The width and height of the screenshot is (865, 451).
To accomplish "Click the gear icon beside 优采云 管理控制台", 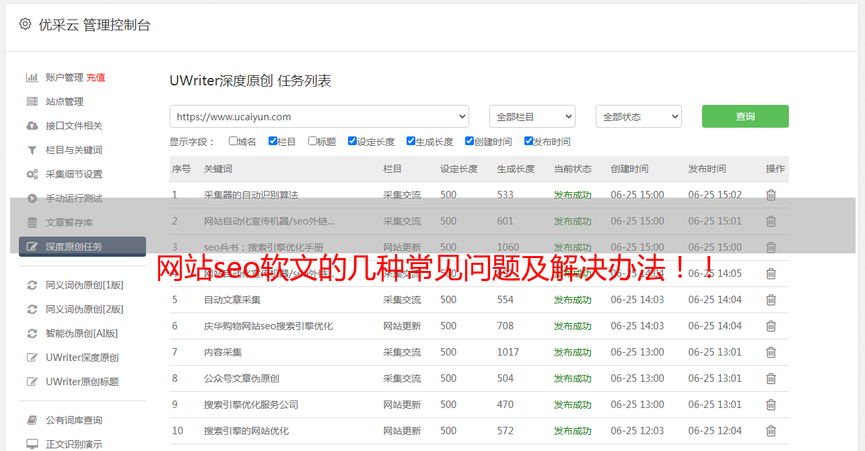I will (x=25, y=24).
